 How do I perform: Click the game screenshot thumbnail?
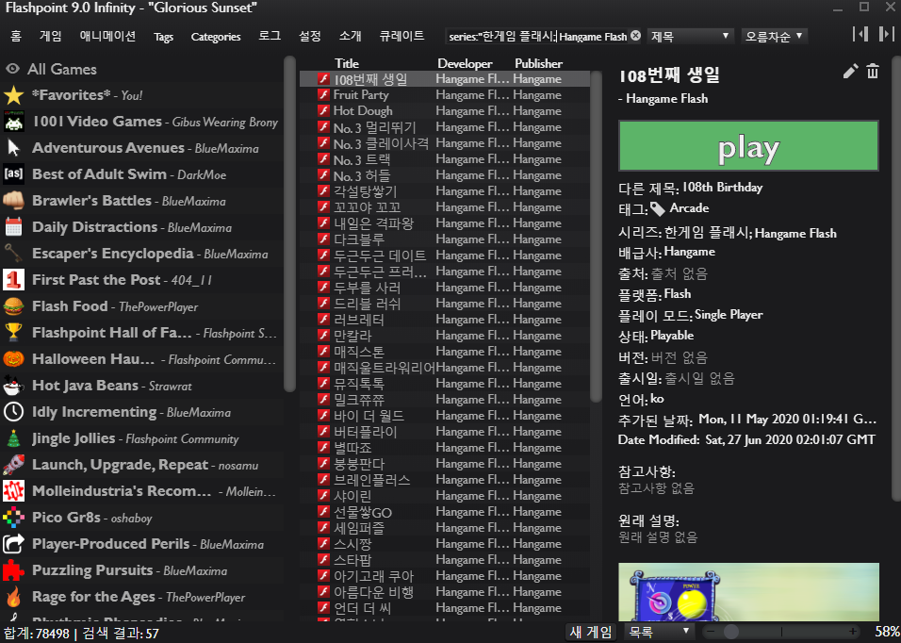click(x=748, y=592)
